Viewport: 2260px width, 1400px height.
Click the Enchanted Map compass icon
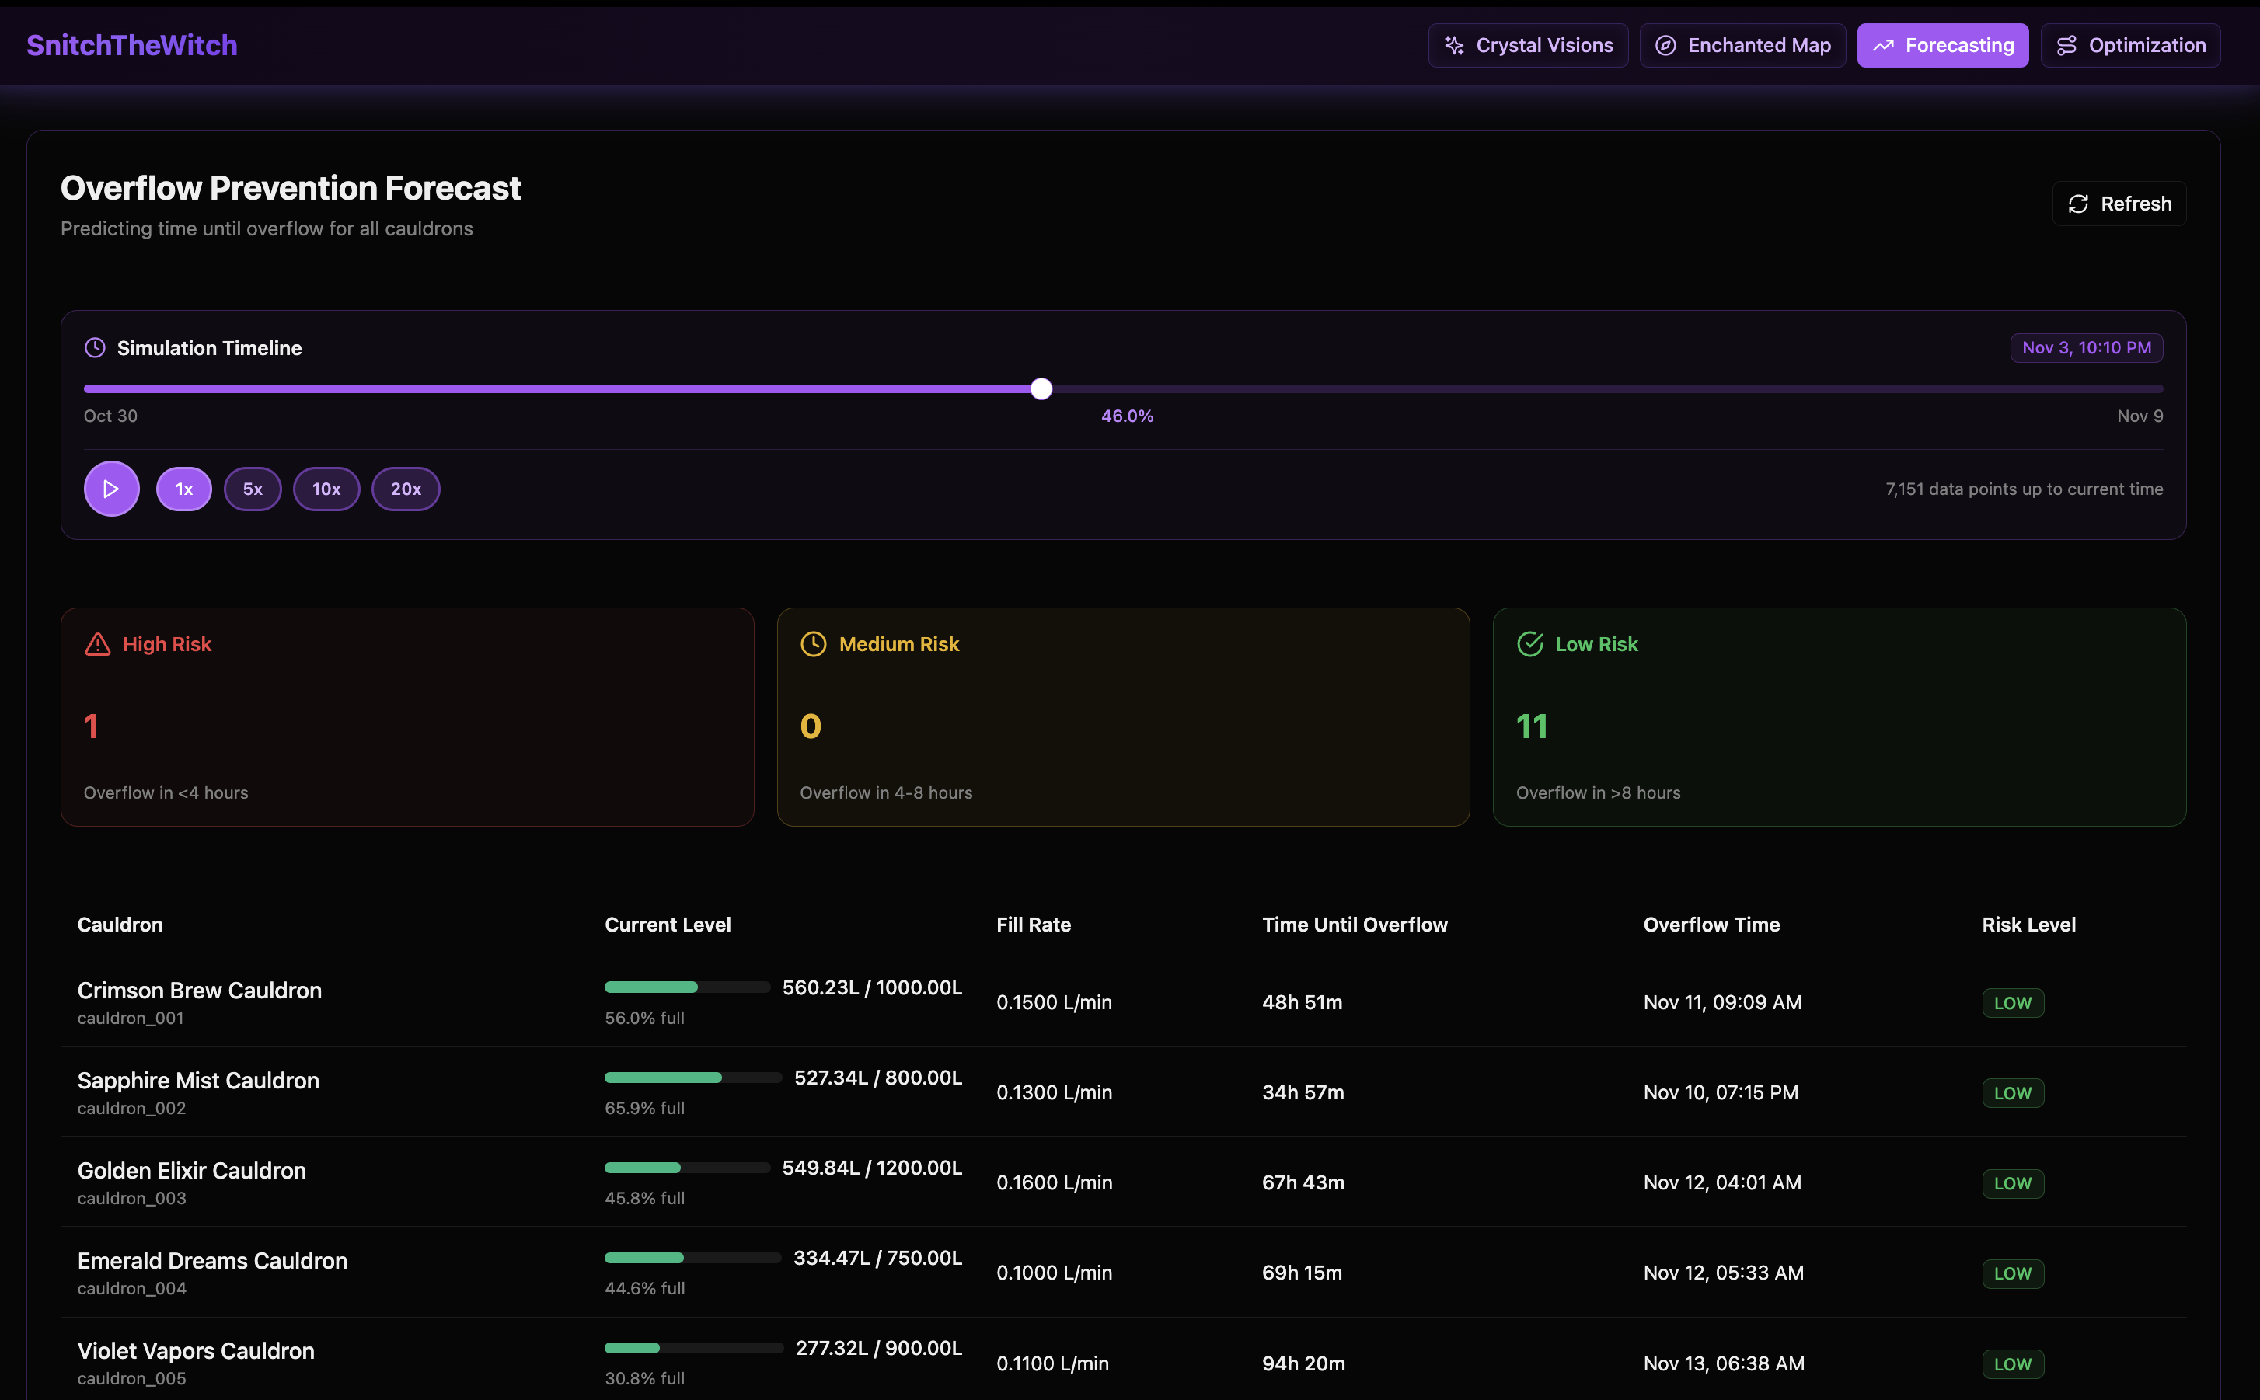[1665, 45]
